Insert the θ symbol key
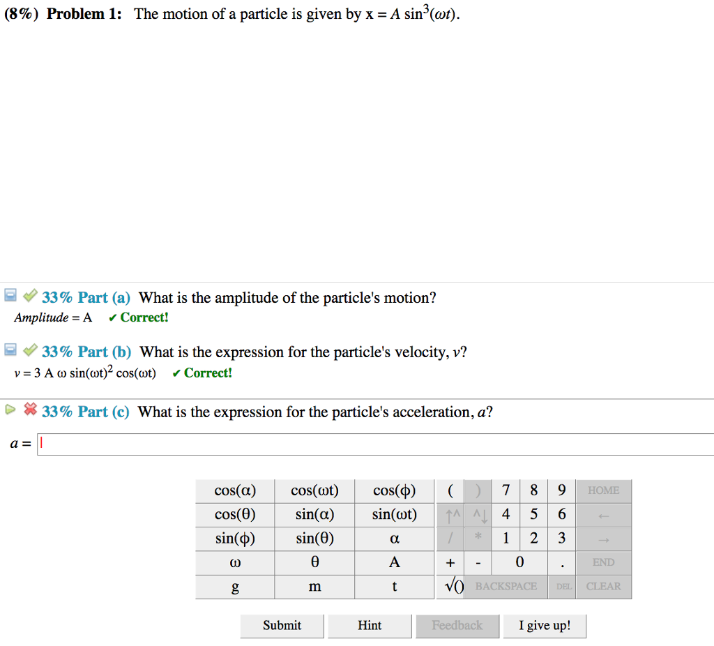714x646 pixels. (314, 562)
